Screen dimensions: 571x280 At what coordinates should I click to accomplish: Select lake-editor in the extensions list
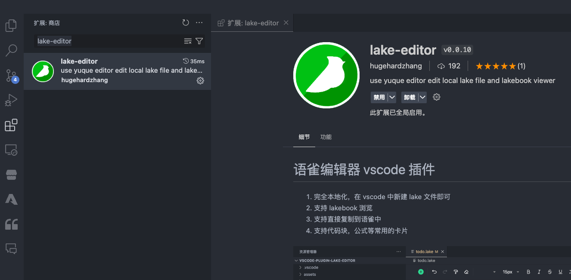(x=117, y=71)
